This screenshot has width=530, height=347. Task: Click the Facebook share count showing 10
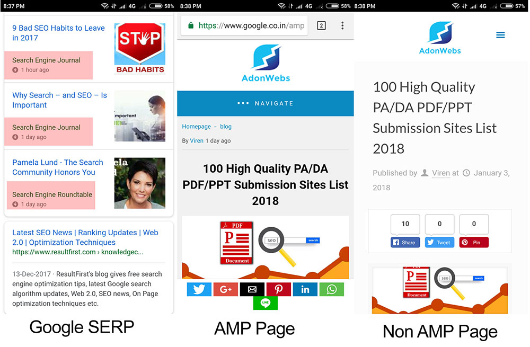pos(405,224)
